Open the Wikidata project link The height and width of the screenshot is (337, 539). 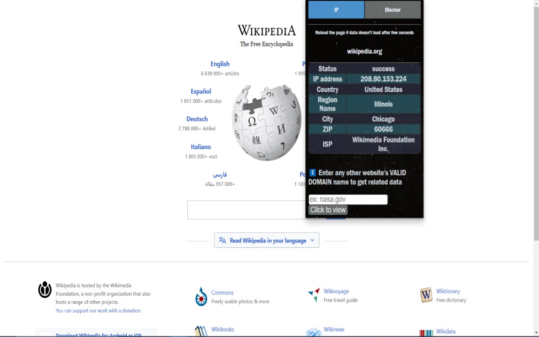click(446, 332)
